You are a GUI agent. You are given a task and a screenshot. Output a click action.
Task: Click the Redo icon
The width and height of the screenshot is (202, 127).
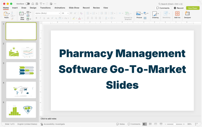[47, 4]
